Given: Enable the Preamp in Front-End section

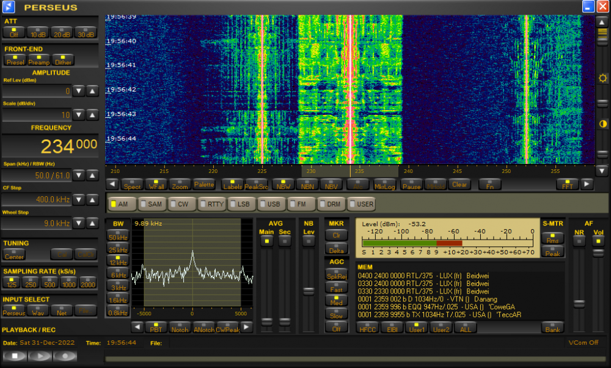Looking at the screenshot, I should click(38, 59).
